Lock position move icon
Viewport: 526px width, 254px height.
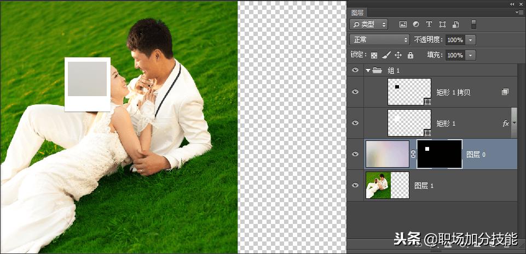[398, 55]
